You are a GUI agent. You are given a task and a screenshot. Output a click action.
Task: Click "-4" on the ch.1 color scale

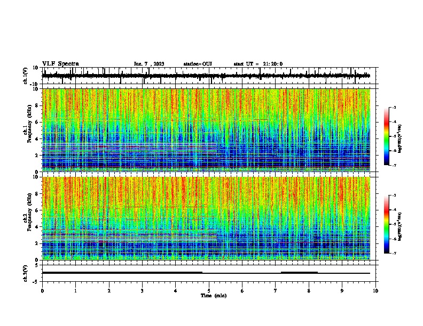(394, 121)
